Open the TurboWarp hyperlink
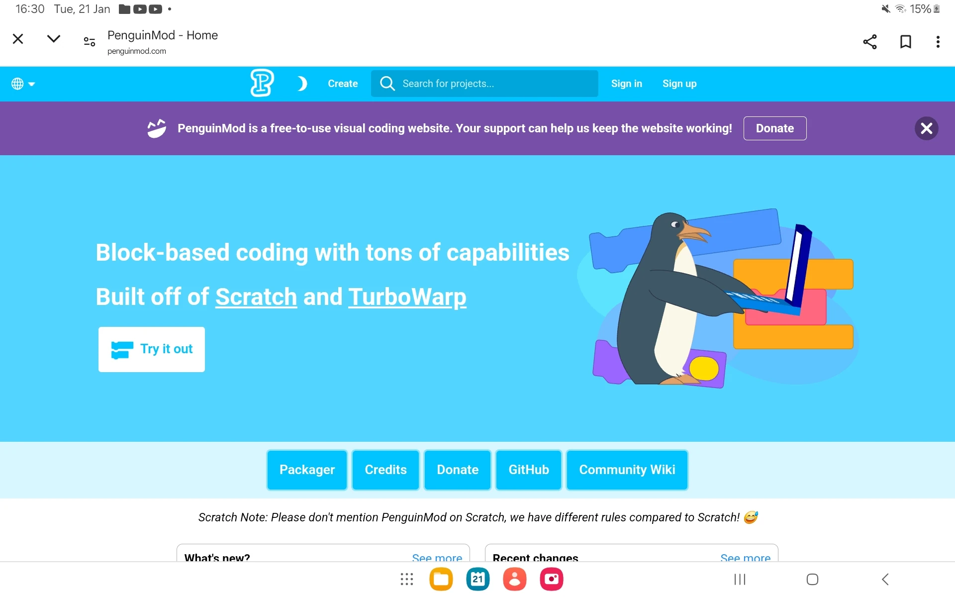This screenshot has width=955, height=597. tap(407, 297)
